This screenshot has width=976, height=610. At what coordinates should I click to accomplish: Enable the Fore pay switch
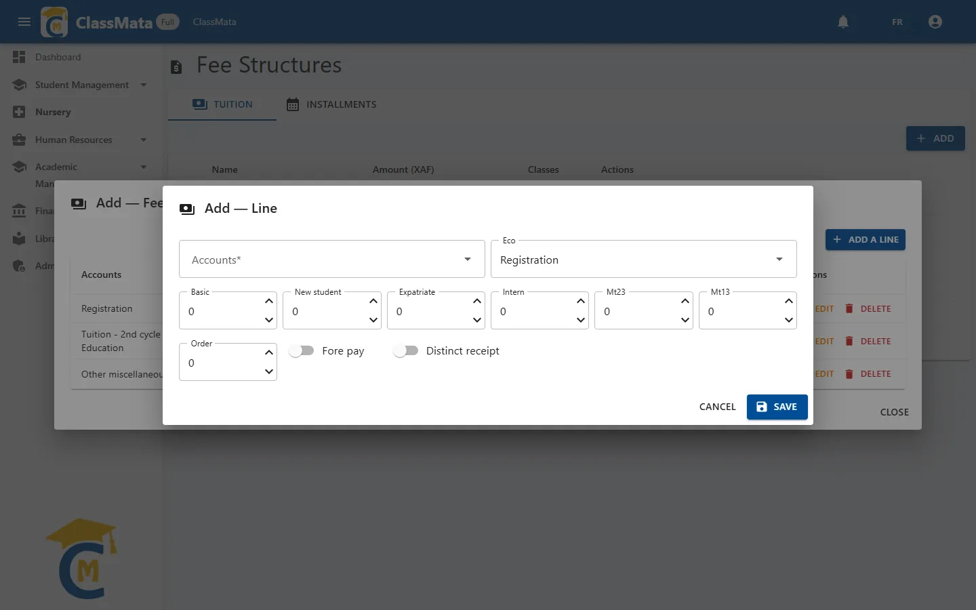(302, 350)
